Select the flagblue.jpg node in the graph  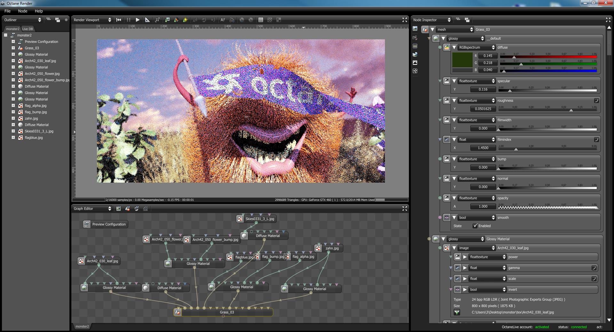tap(240, 257)
